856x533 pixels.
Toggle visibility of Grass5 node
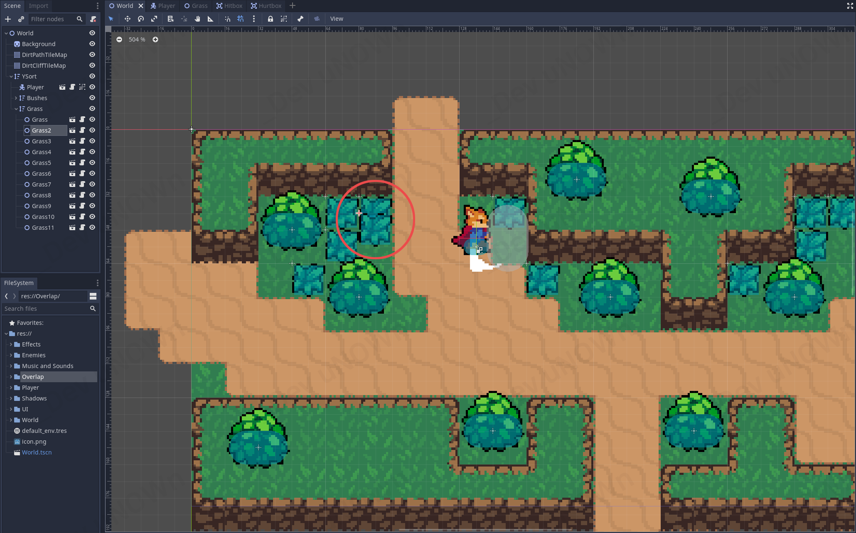point(92,162)
